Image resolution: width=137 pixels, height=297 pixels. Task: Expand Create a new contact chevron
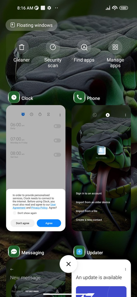[x=126, y=220]
